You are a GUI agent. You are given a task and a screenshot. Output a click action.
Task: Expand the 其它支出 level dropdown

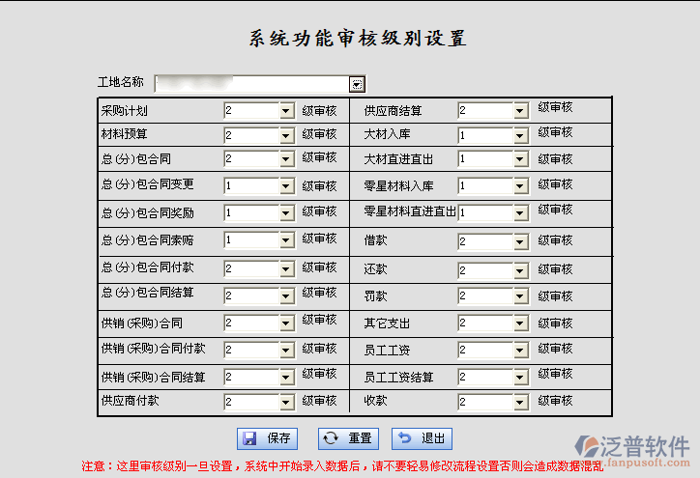pos(520,323)
